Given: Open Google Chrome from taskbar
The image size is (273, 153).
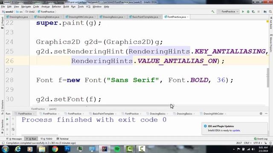Looking at the screenshot, I should point(55,149).
